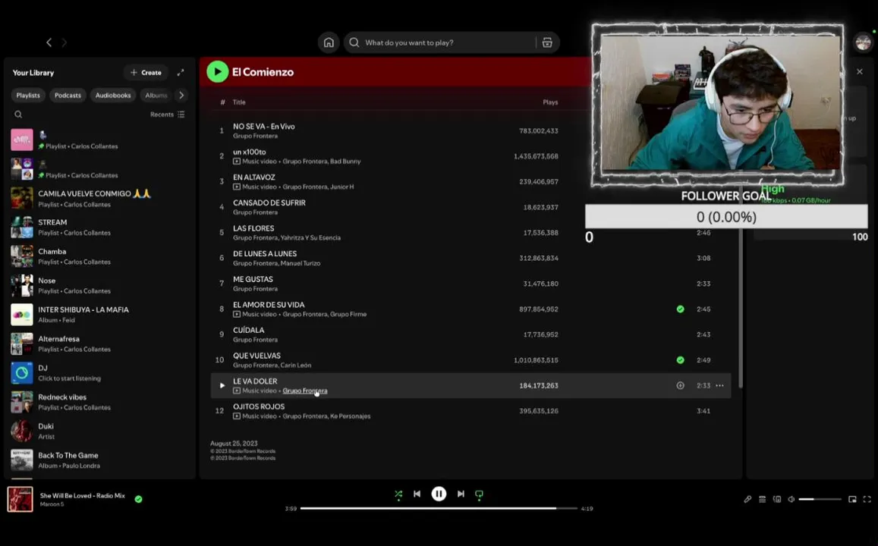
Task: Open the STREAM playlist
Action: pos(99,227)
